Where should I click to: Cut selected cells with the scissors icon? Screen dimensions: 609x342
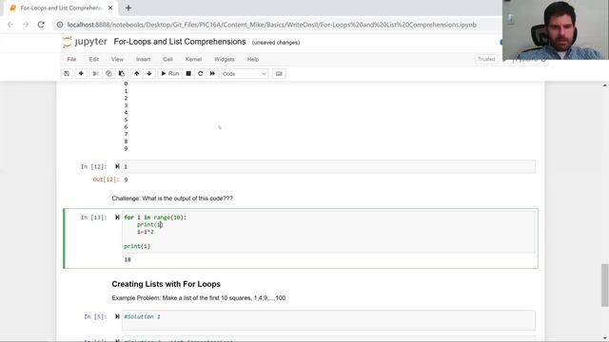click(95, 74)
